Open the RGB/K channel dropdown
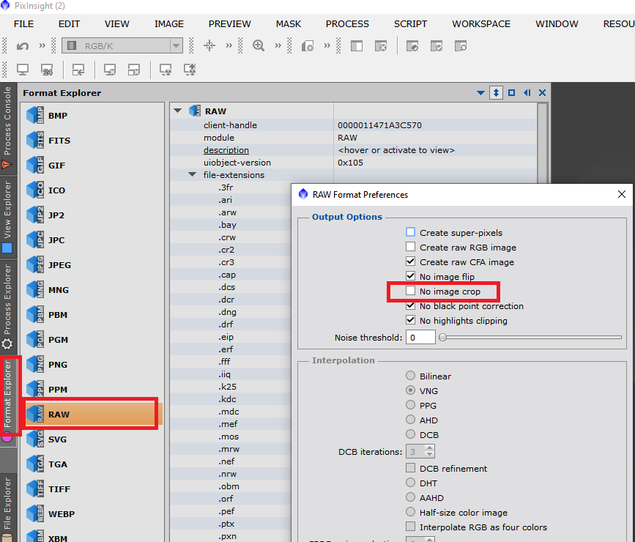This screenshot has width=635, height=542. [x=122, y=46]
